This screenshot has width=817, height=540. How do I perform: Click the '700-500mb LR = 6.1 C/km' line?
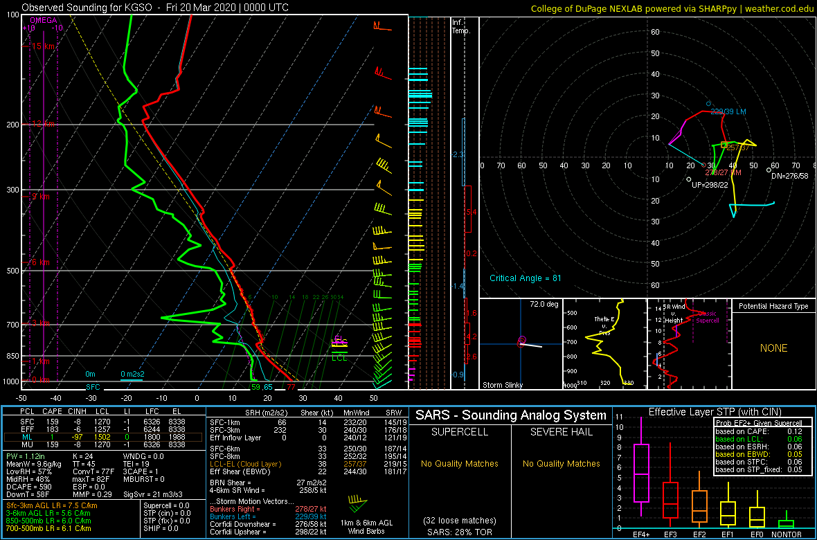(48, 528)
